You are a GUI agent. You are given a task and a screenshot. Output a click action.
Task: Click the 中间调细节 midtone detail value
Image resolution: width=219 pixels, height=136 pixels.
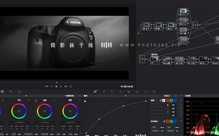point(36,134)
